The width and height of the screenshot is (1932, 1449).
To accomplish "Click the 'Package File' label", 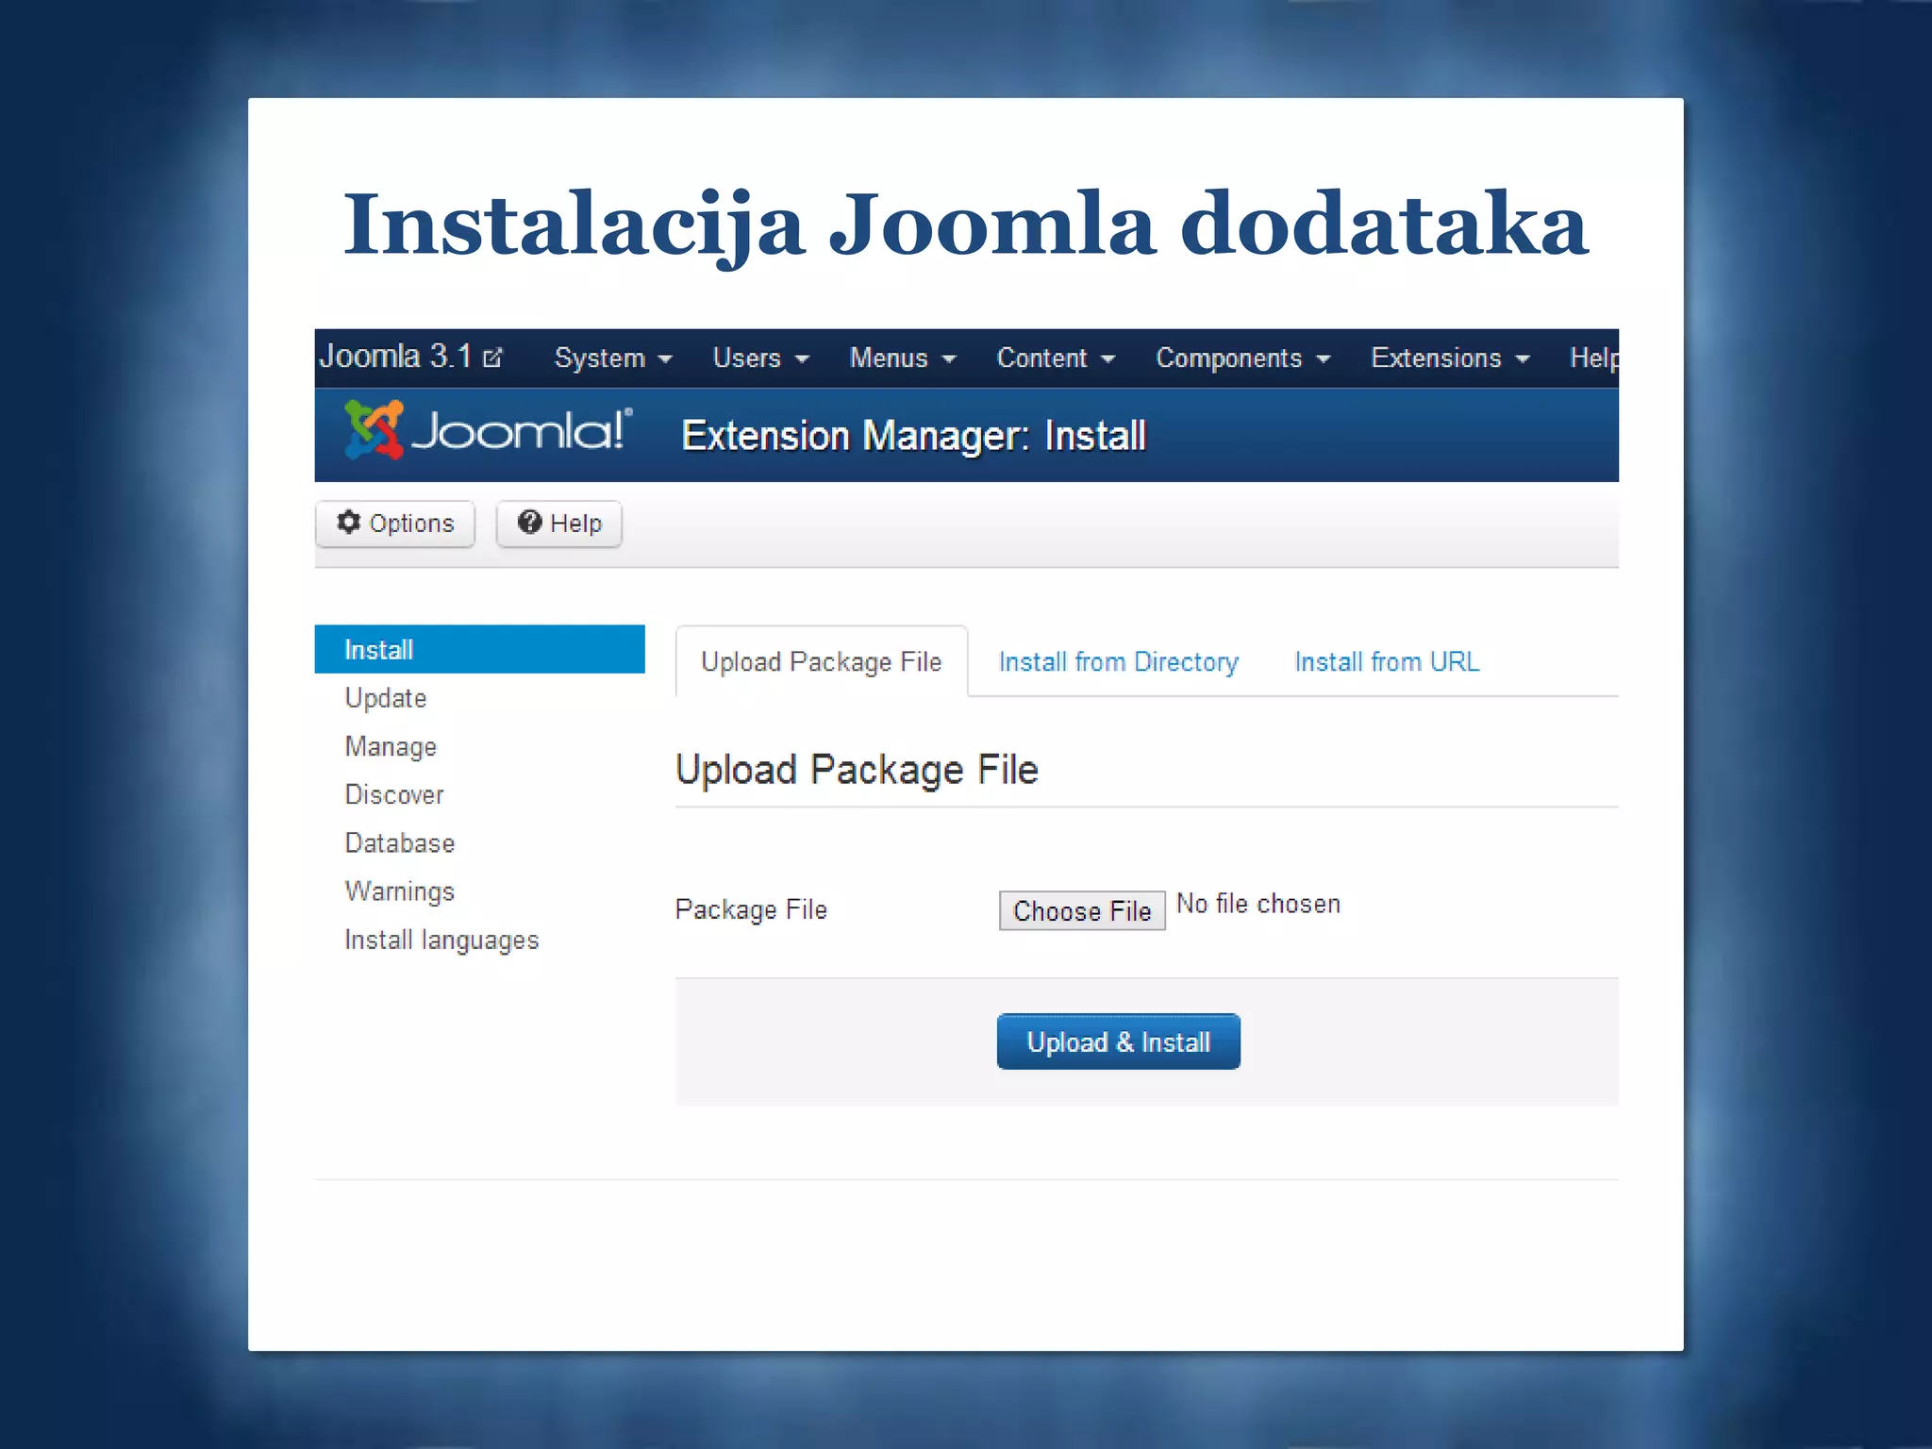I will tap(751, 909).
